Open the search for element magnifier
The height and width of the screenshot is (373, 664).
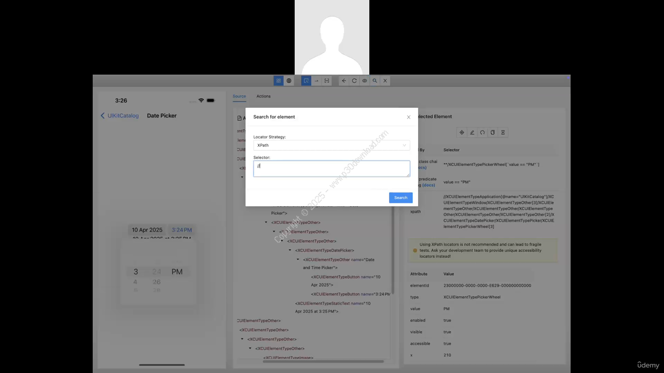pyautogui.click(x=375, y=81)
